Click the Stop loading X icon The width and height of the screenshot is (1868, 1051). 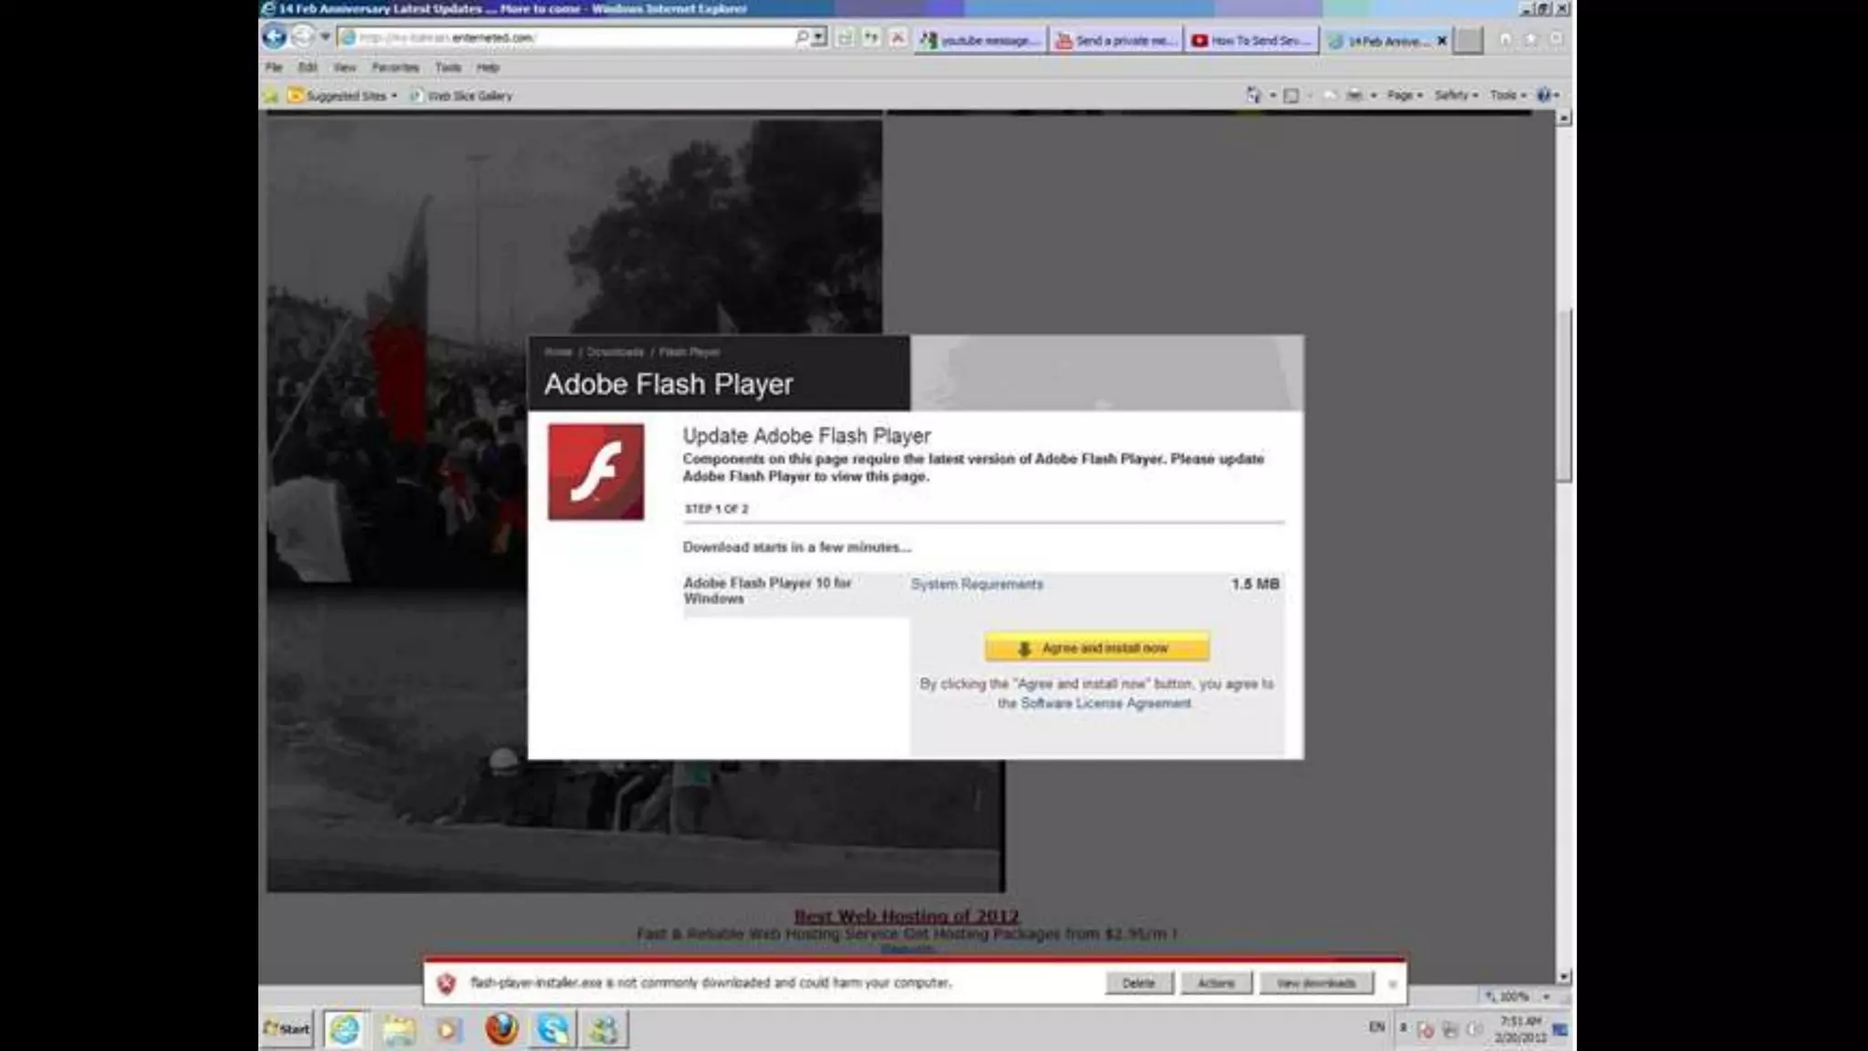click(898, 38)
